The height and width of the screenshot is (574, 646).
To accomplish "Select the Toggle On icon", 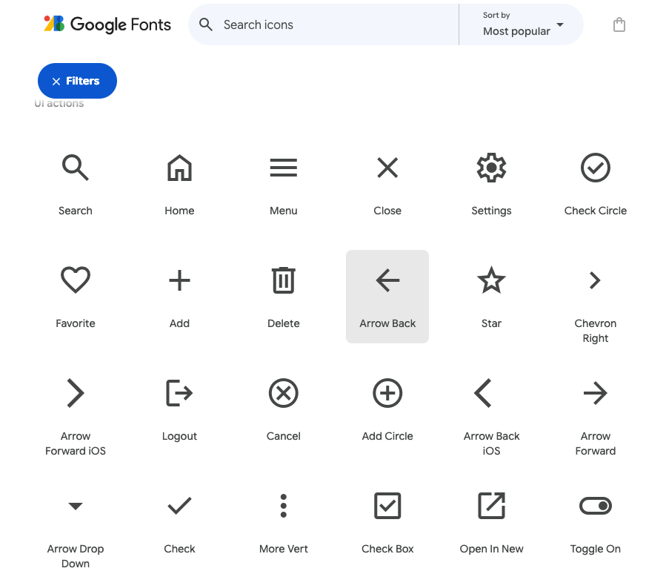I will pyautogui.click(x=595, y=507).
